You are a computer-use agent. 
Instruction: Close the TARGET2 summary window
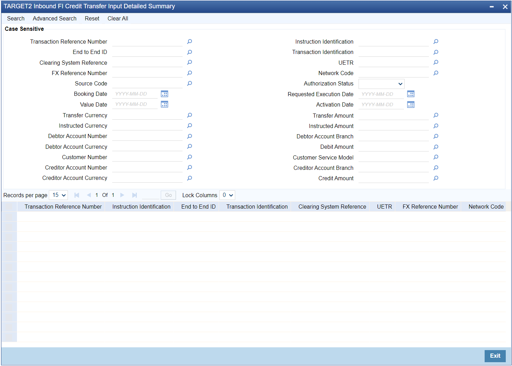click(505, 7)
